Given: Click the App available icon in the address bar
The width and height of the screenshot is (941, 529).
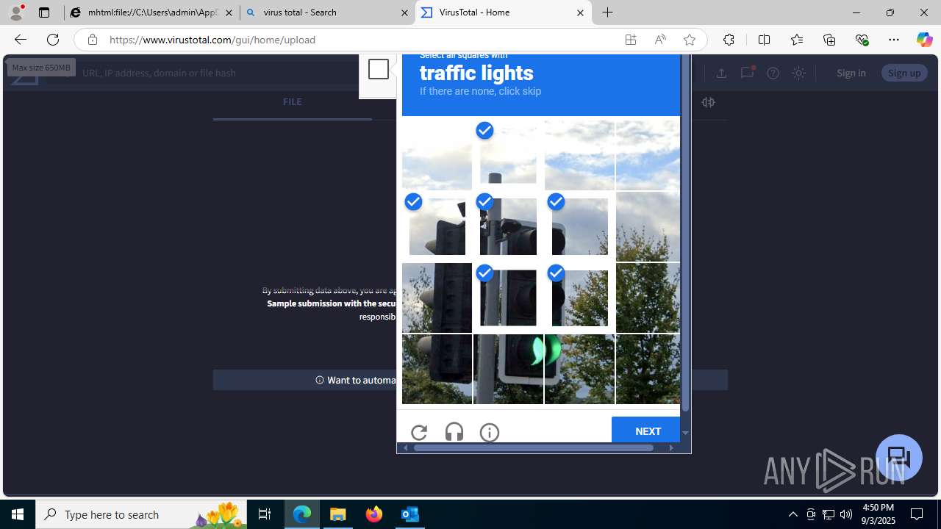Looking at the screenshot, I should pyautogui.click(x=631, y=40).
